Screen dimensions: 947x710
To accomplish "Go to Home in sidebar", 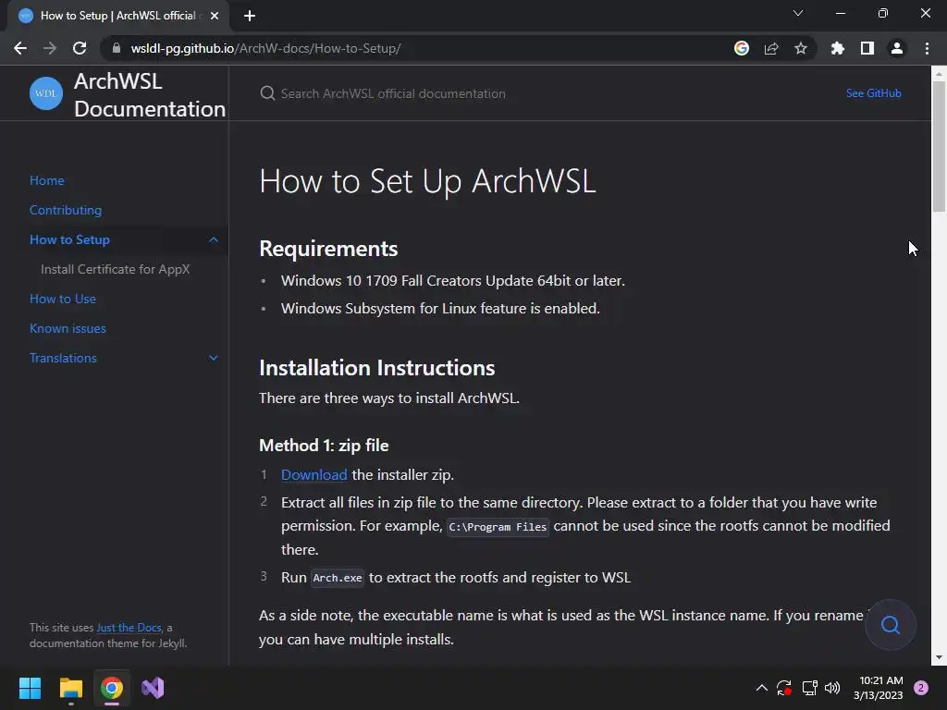I will [x=47, y=180].
